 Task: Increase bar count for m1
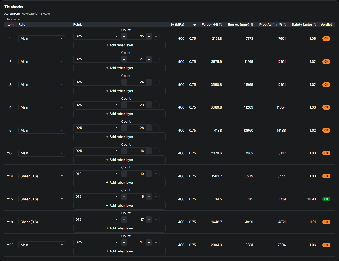click(149, 36)
